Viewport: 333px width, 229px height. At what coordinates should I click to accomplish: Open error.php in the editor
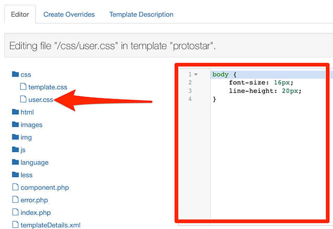[35, 200]
